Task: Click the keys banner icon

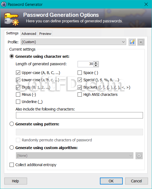Action: click(11, 19)
